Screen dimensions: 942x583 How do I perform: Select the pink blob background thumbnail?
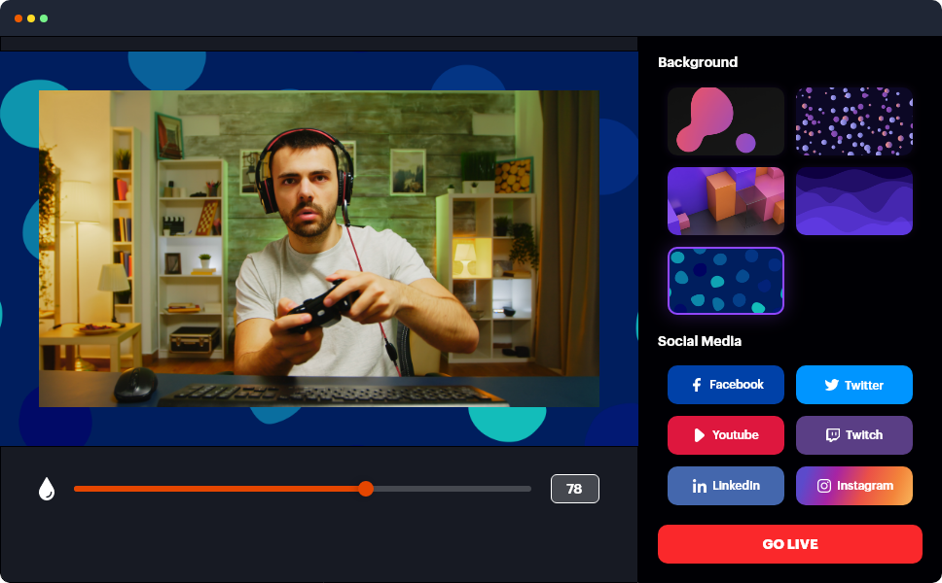(x=726, y=121)
